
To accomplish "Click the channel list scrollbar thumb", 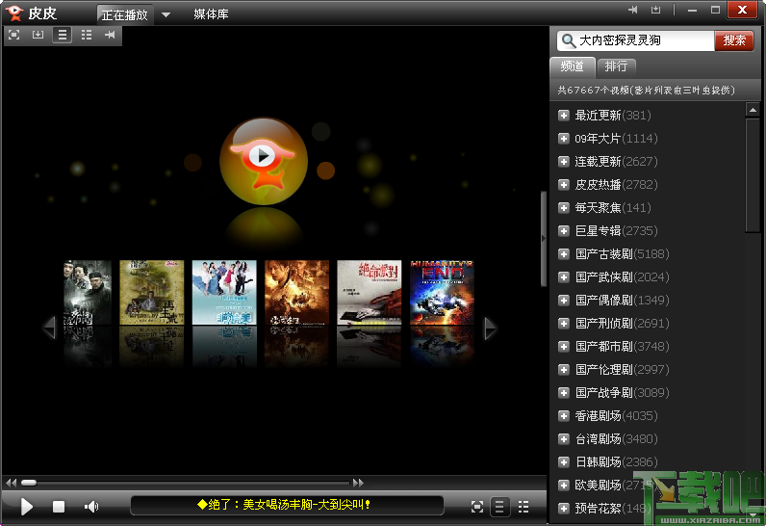I will pos(753,175).
